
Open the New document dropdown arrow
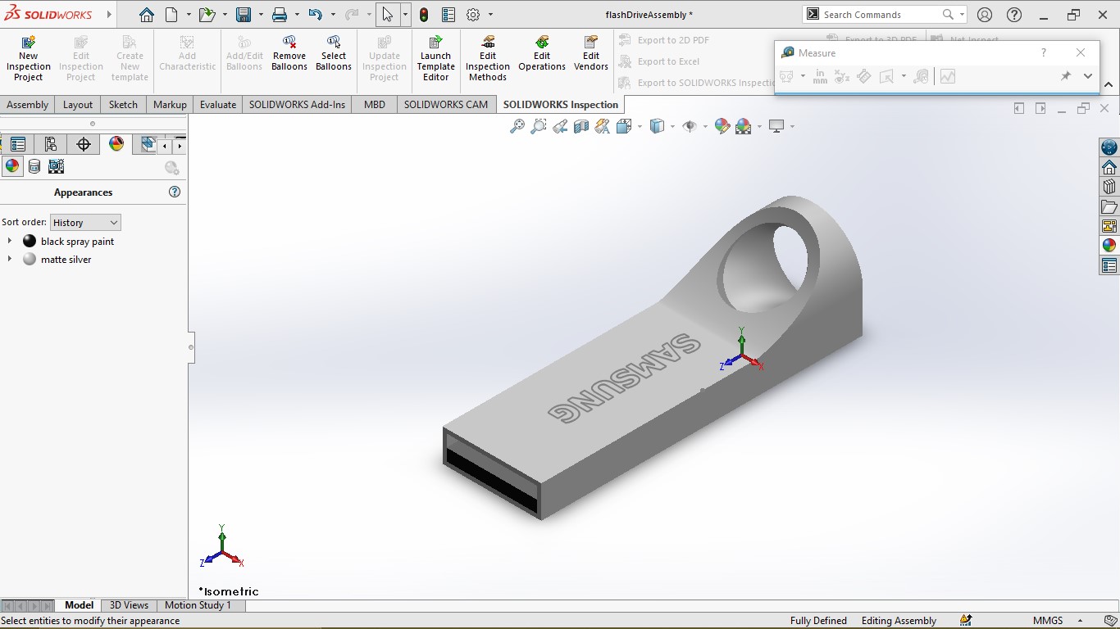pos(189,15)
